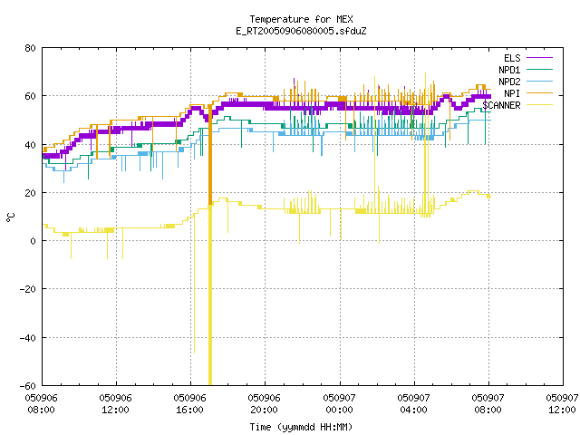The image size is (580, 435).
Task: Click the 050907 04:00 tick label
Action: click(x=413, y=404)
